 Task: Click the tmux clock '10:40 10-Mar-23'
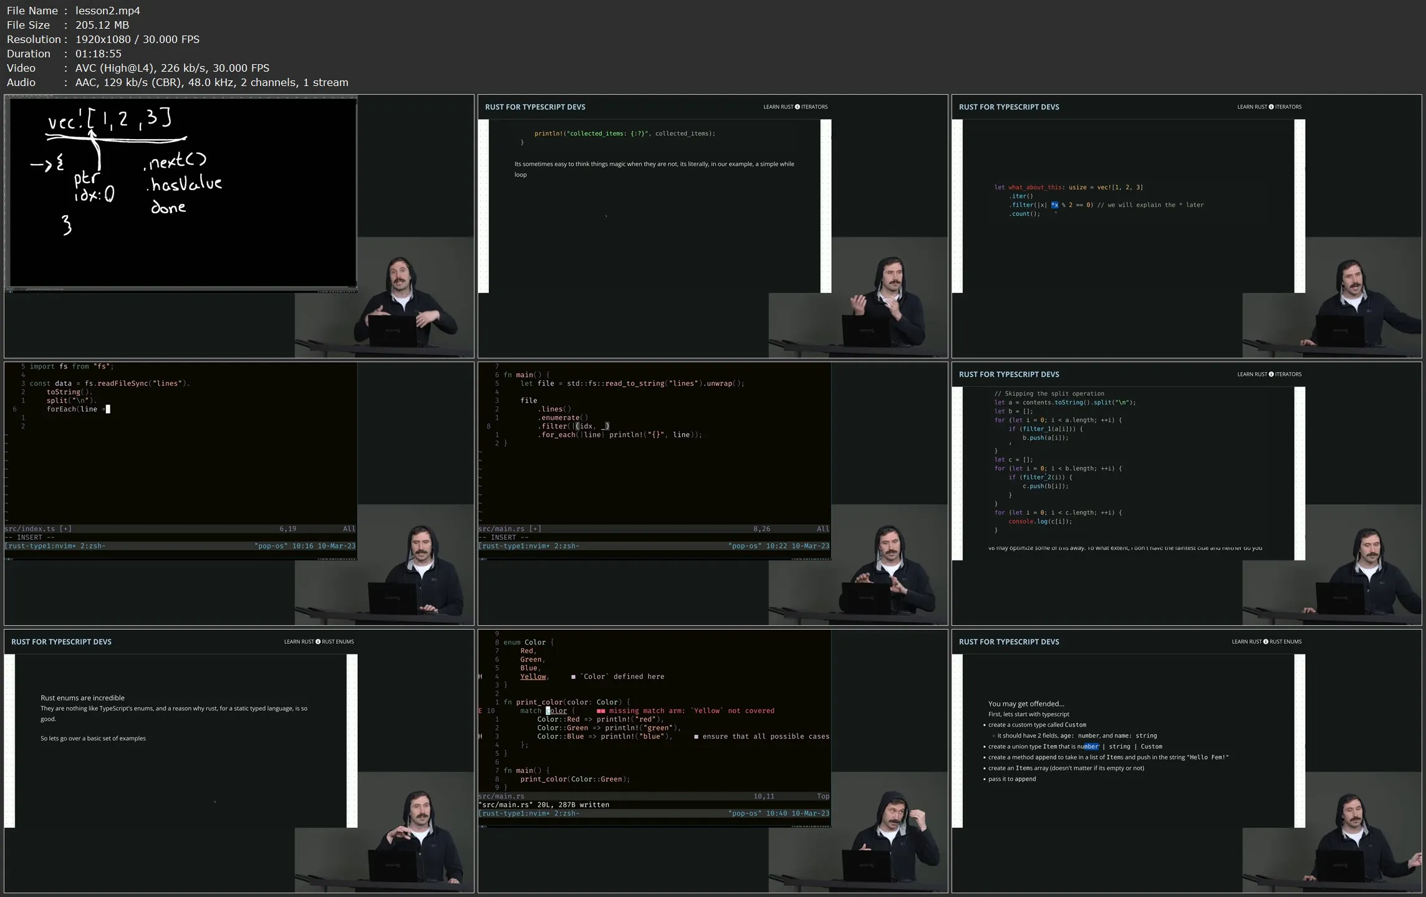point(797,813)
